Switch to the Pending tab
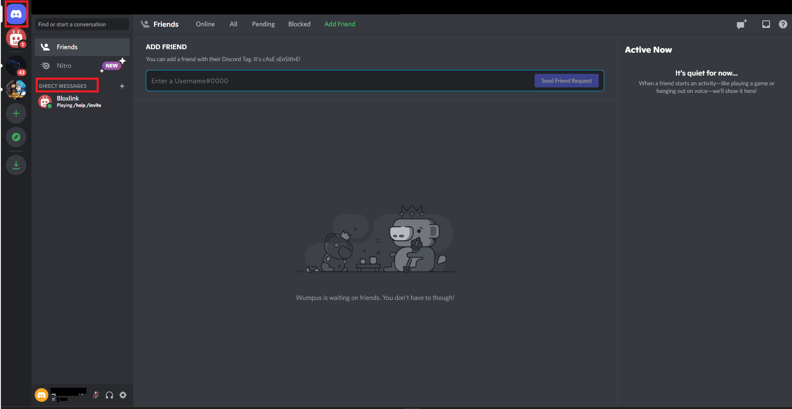This screenshot has height=409, width=792. coord(263,24)
